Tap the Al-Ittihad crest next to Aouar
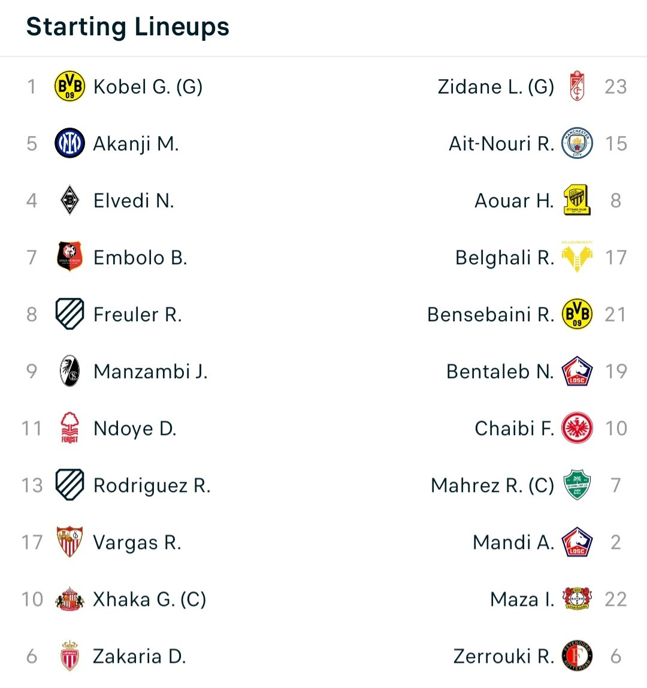Image resolution: width=647 pixels, height=688 pixels. click(x=578, y=200)
